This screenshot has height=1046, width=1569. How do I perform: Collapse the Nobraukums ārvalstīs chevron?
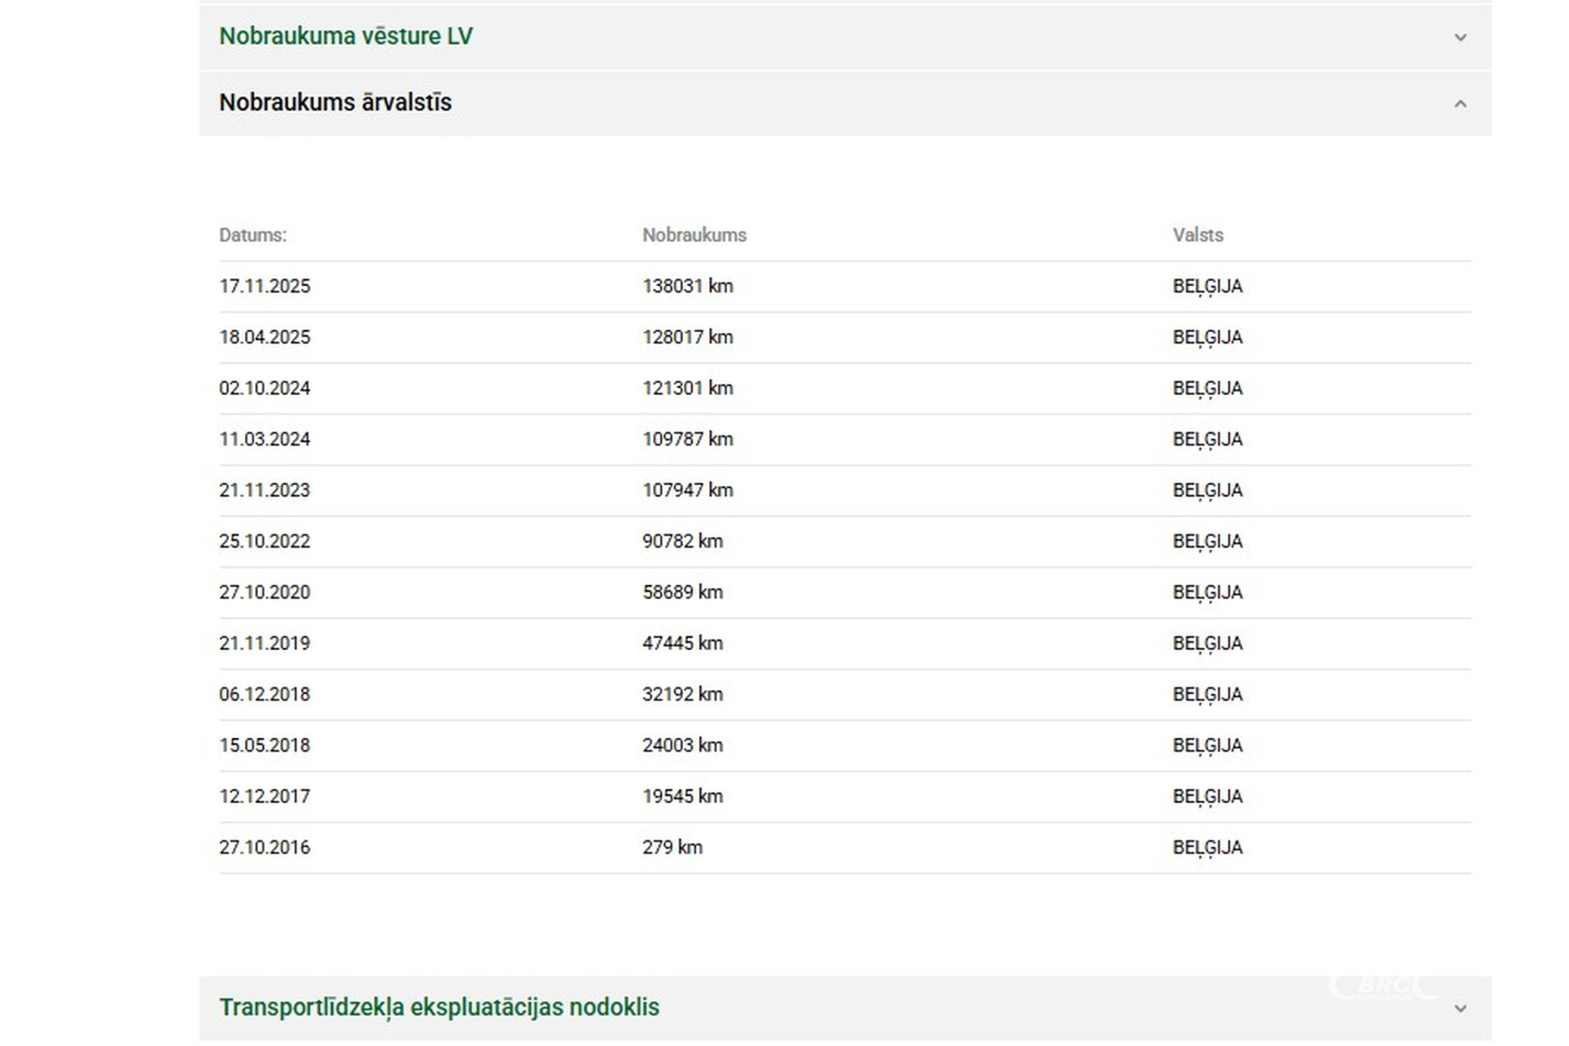tap(1460, 104)
